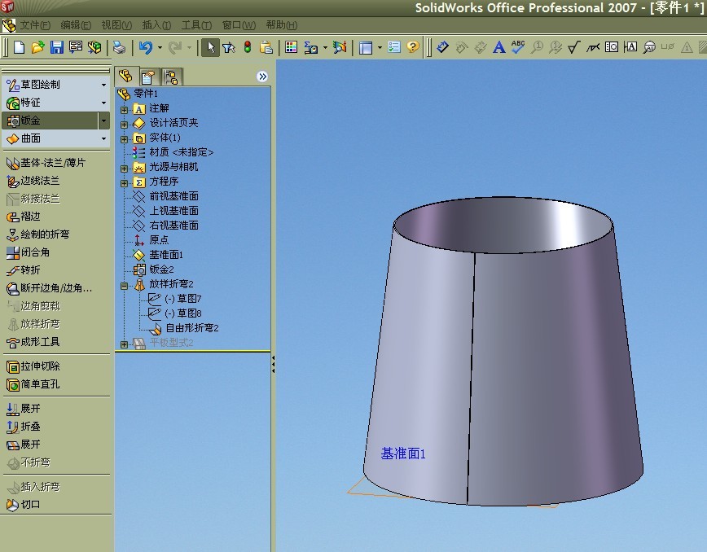707x552 pixels.
Task: Open the 草图绘制 toolbar dropdown arrow
Action: [103, 85]
